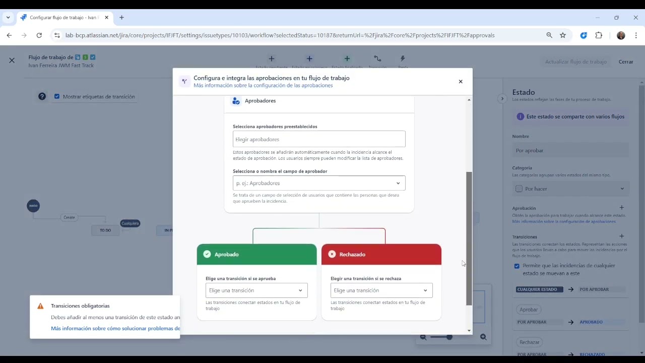Open the tab search dropdown arrow
The width and height of the screenshot is (645, 363).
tap(8, 18)
